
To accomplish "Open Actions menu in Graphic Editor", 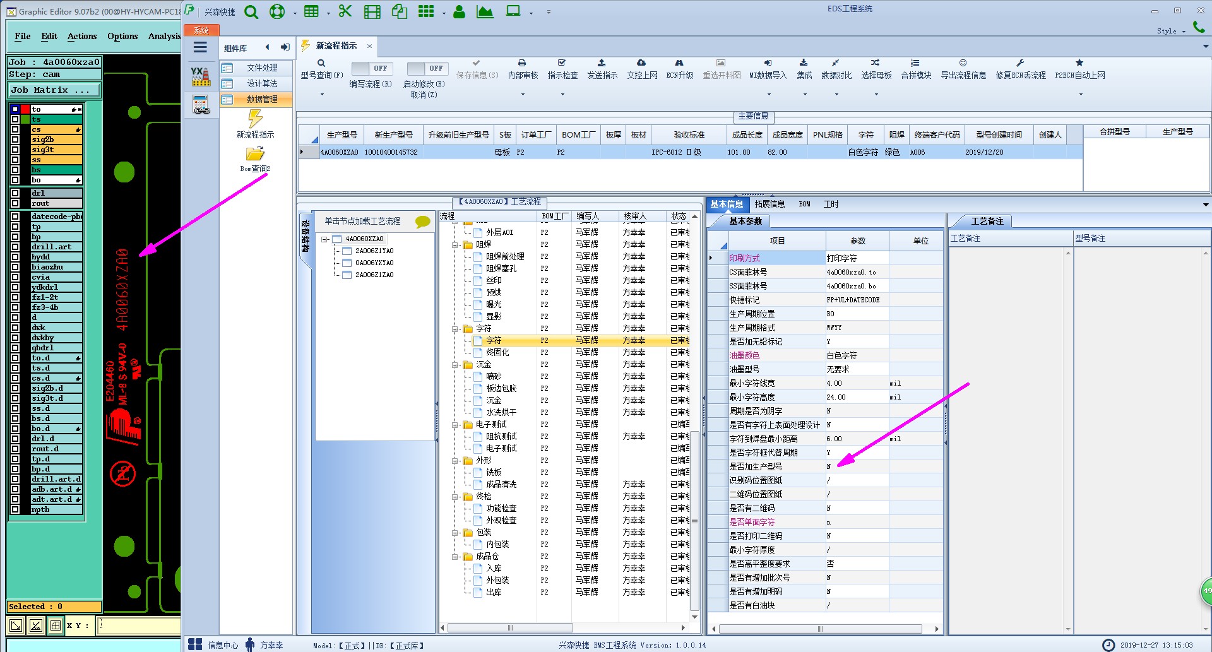I will 82,36.
